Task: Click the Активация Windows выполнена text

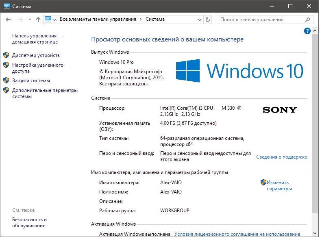Action: [x=135, y=234]
